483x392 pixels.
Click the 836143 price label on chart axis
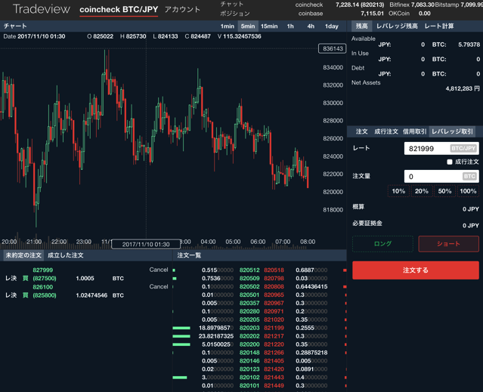333,48
